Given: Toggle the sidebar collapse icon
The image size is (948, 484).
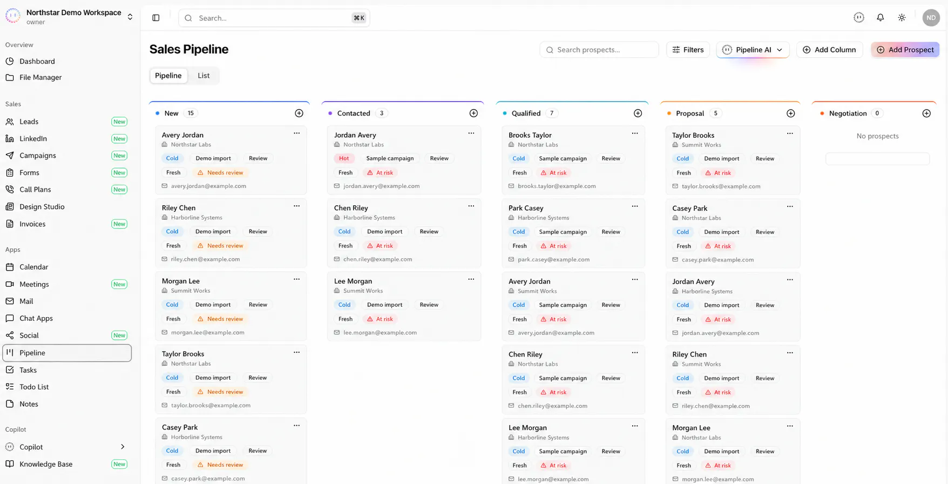Looking at the screenshot, I should [x=156, y=18].
